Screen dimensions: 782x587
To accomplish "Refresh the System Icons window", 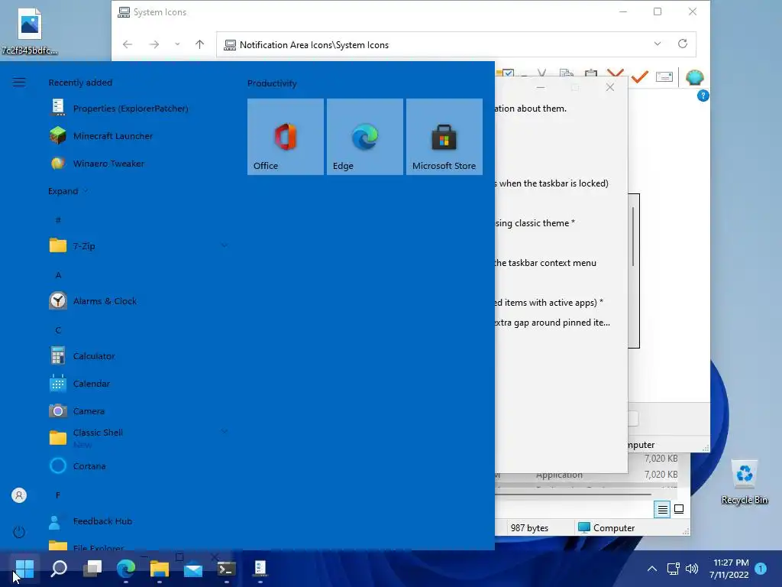I will pyautogui.click(x=683, y=44).
